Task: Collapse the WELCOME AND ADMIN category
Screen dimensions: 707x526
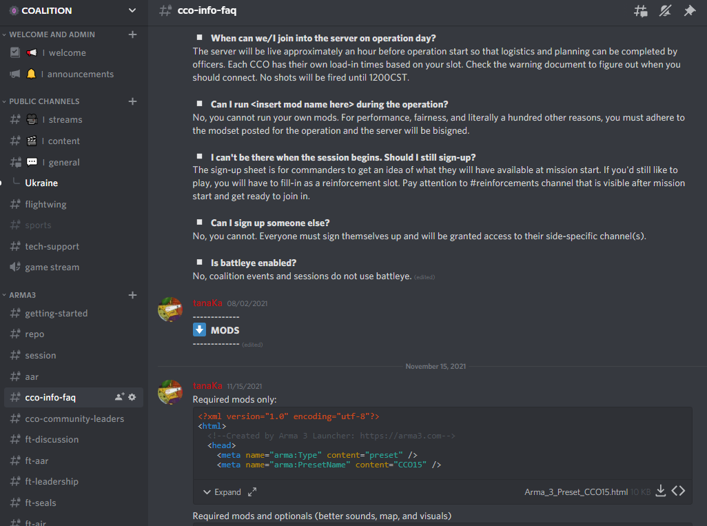Action: 52,34
